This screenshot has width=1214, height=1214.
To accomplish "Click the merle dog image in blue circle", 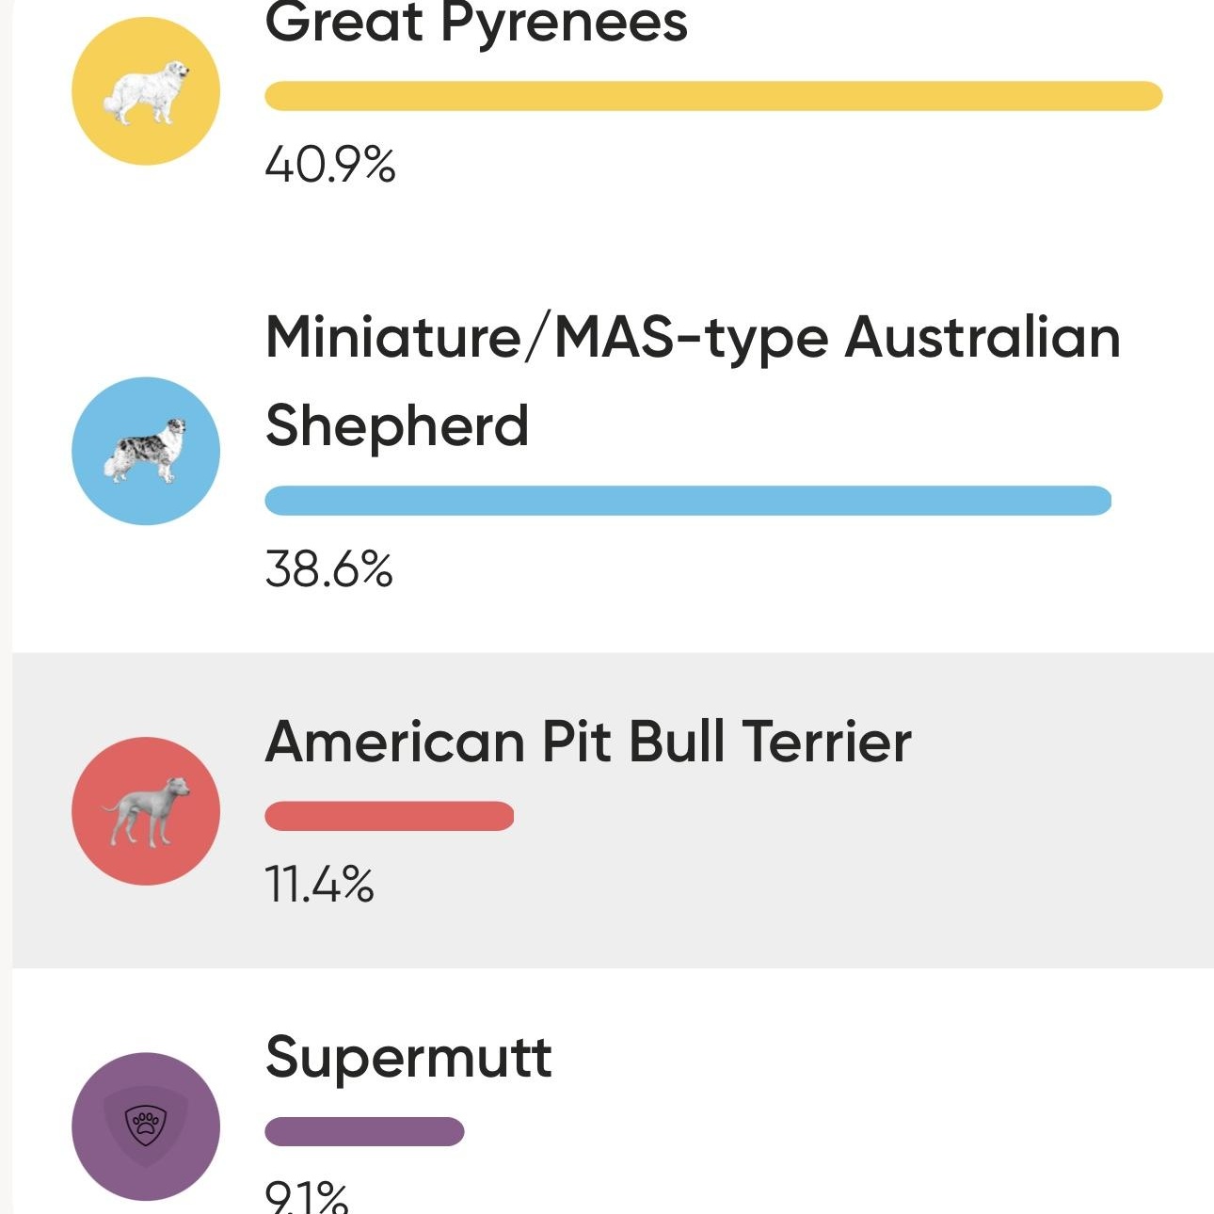I will tap(146, 451).
